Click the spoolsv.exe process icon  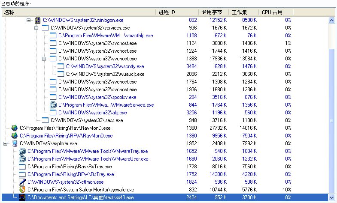[x=53, y=97]
